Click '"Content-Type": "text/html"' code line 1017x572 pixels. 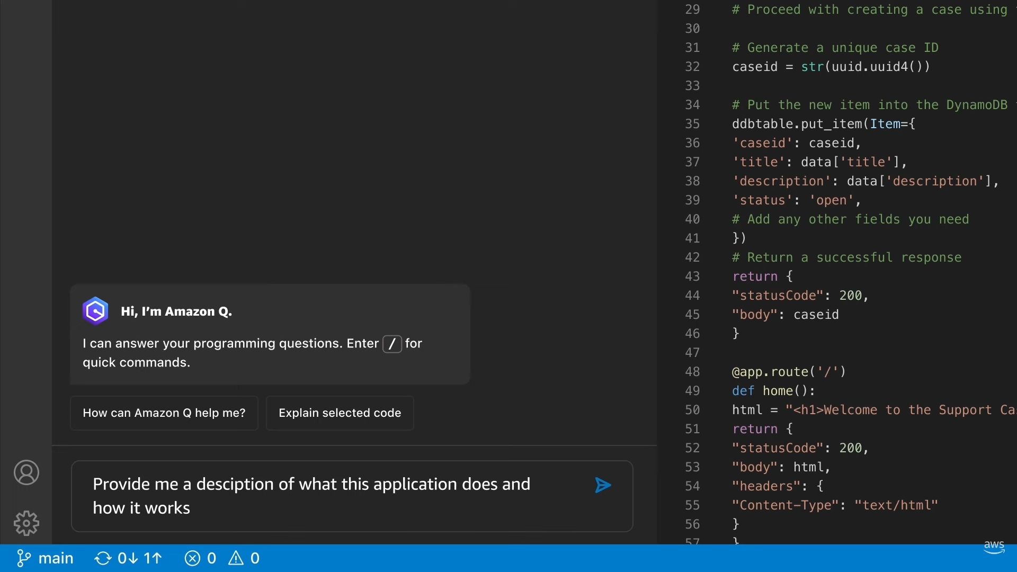835,505
